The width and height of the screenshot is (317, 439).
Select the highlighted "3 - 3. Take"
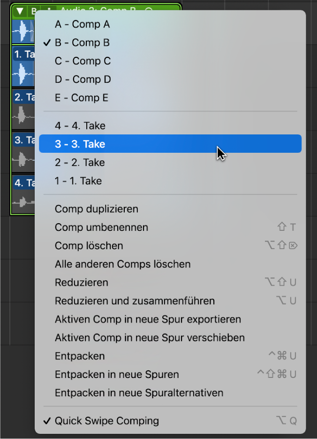pos(80,144)
